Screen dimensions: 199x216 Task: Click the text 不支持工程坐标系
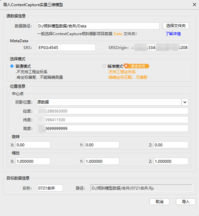31,72
